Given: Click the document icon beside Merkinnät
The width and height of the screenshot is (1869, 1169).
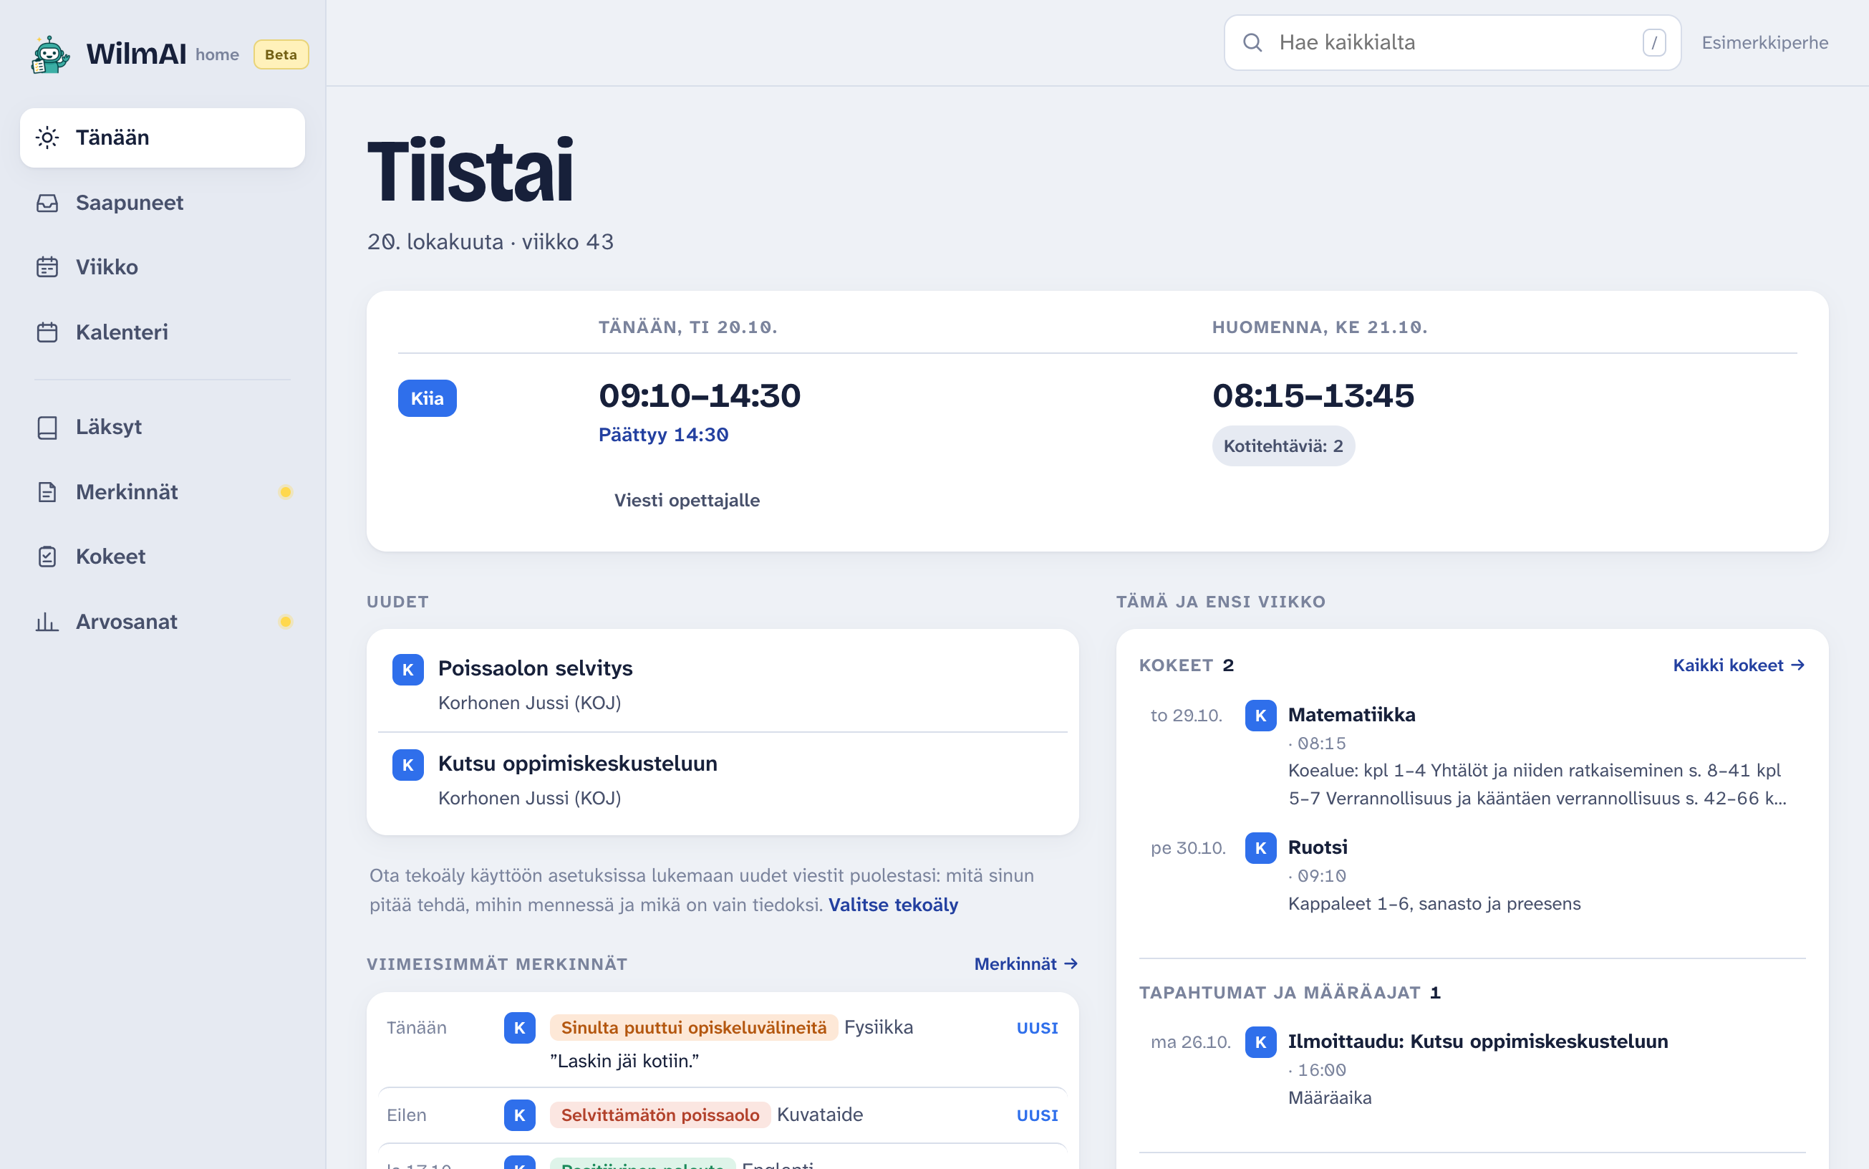Looking at the screenshot, I should pos(47,491).
